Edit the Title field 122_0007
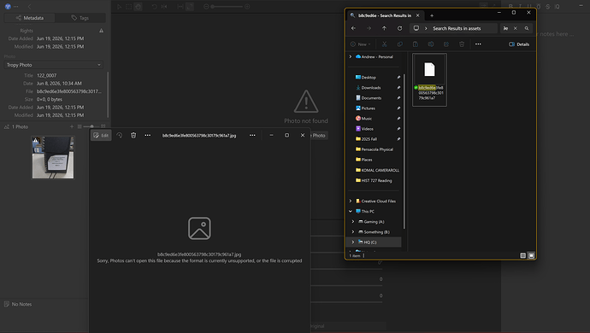This screenshot has width=590, height=333. click(x=47, y=75)
